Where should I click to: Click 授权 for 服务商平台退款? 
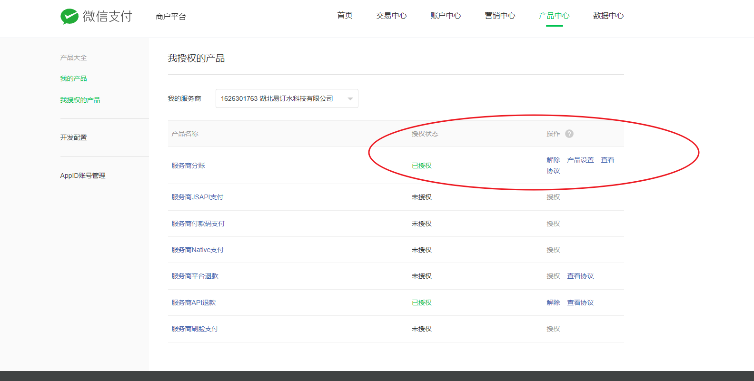coord(553,276)
